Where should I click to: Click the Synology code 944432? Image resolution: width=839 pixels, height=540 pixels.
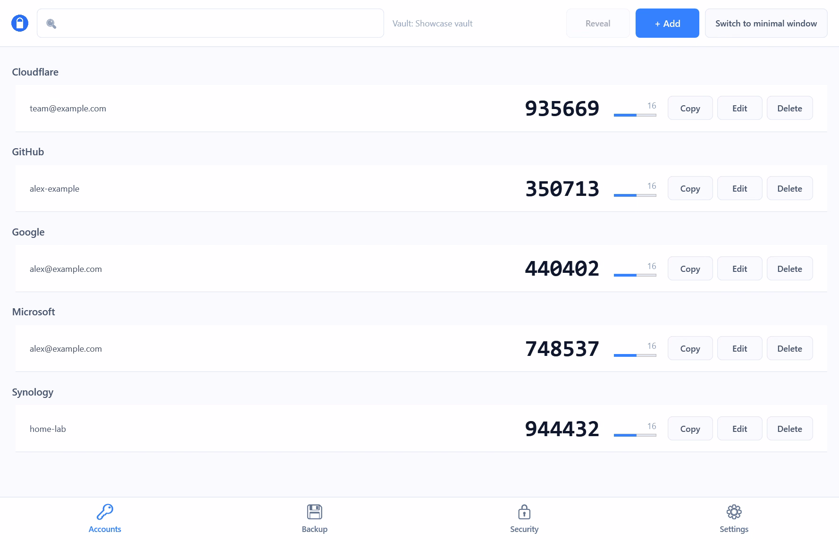[x=562, y=429]
